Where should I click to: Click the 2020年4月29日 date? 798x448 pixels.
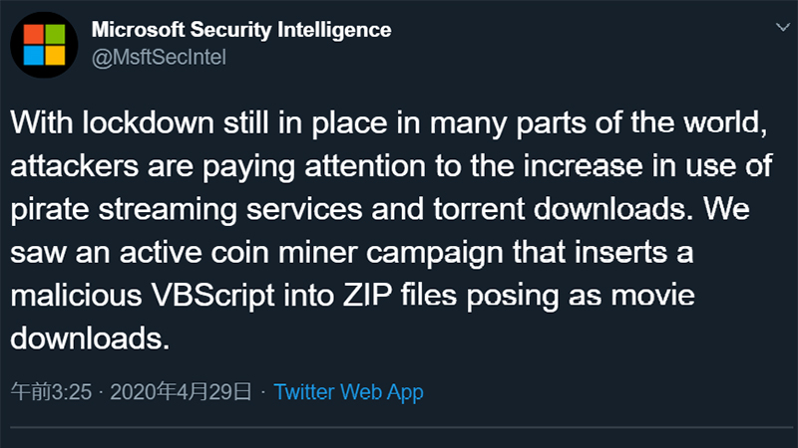[181, 392]
